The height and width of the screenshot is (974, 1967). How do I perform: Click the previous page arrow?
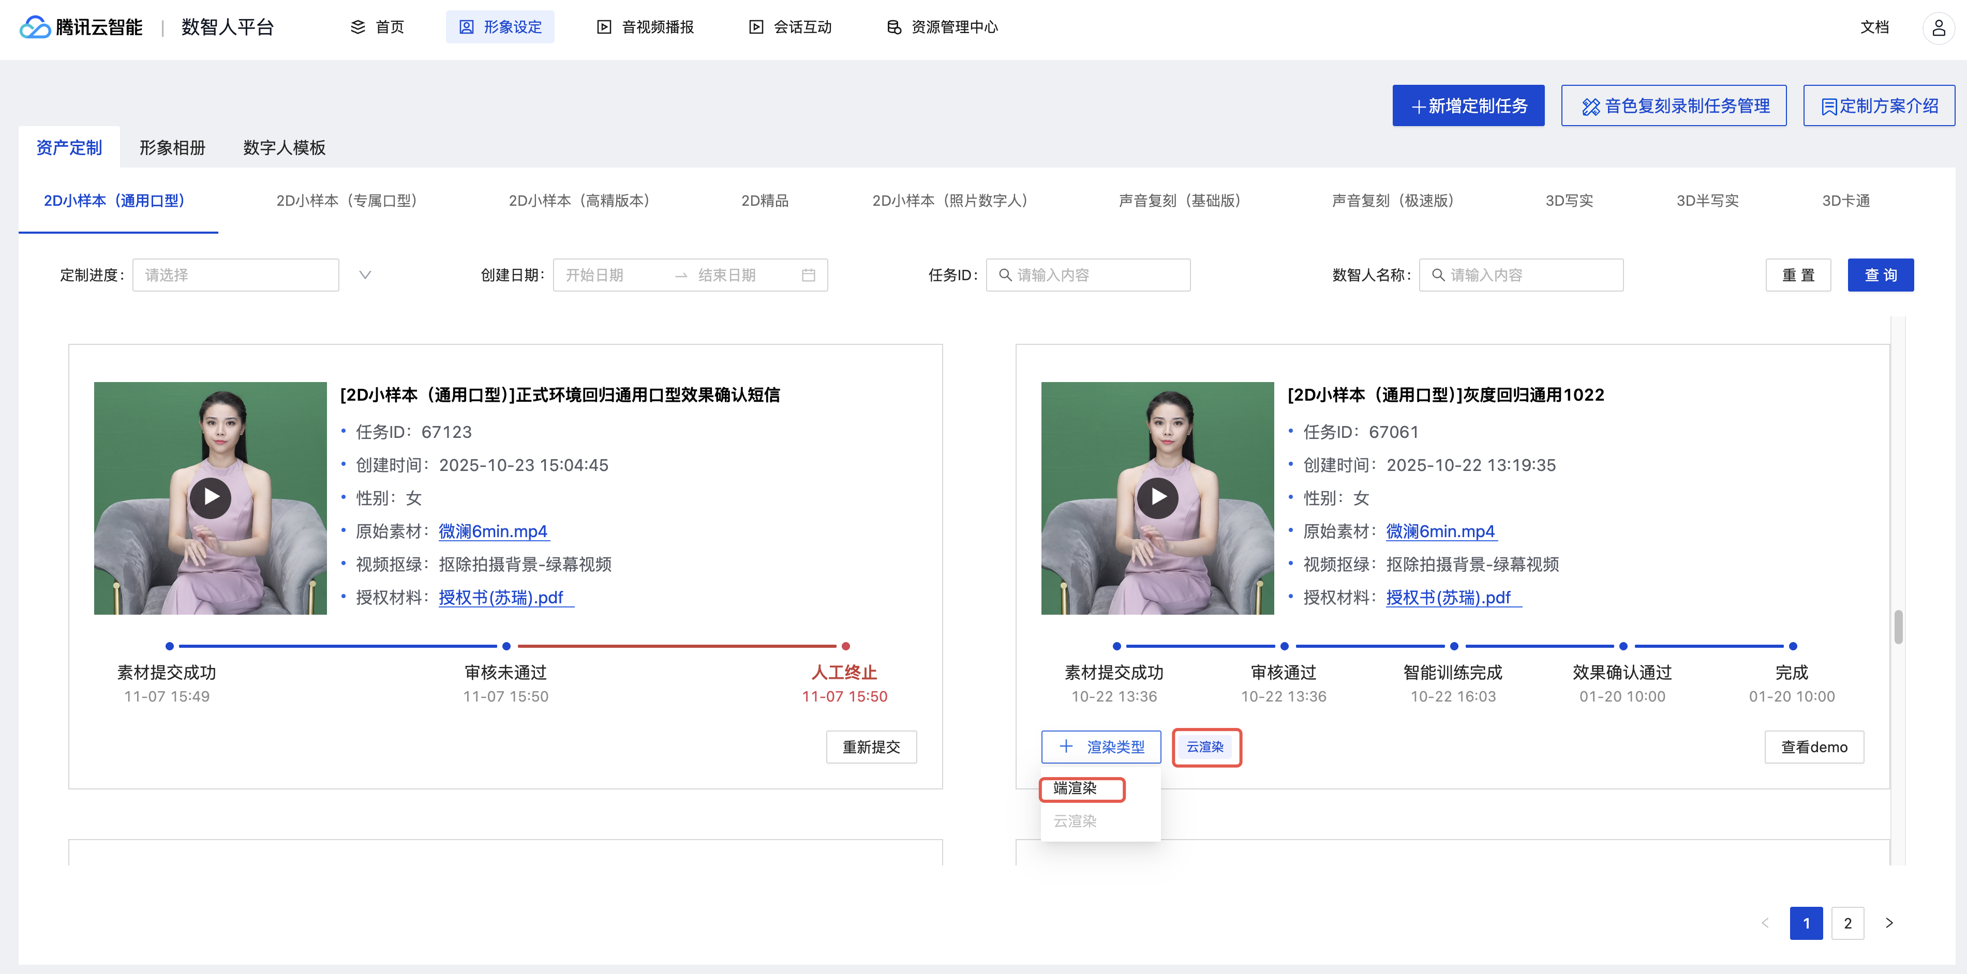[x=1765, y=923]
